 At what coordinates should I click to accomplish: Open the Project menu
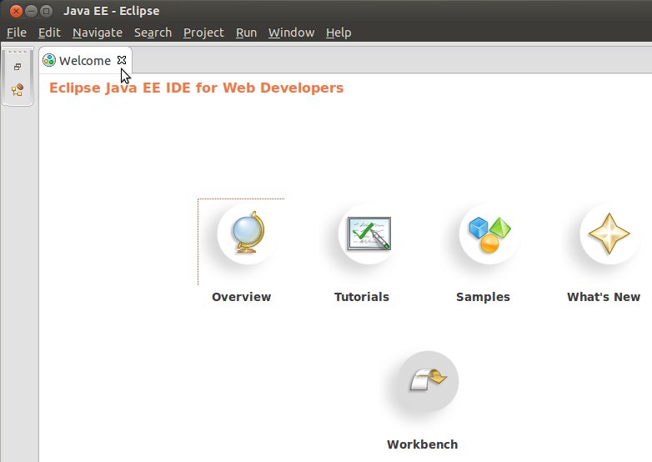coord(203,33)
